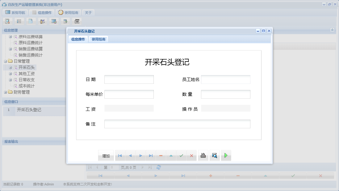Click the red X to cancel editing

click(192, 155)
